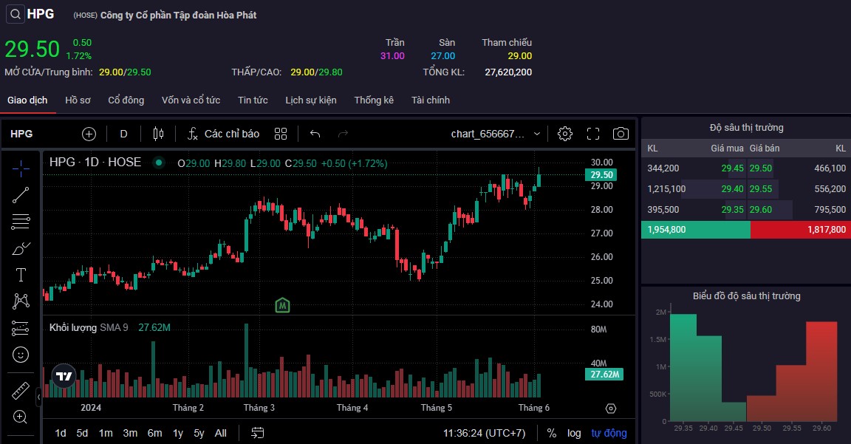Open the emoji sticker tool

[x=21, y=355]
